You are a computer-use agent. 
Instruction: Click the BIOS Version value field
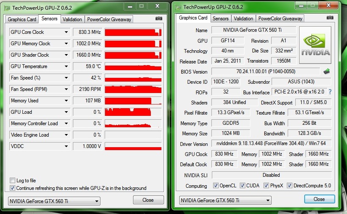(x=266, y=71)
